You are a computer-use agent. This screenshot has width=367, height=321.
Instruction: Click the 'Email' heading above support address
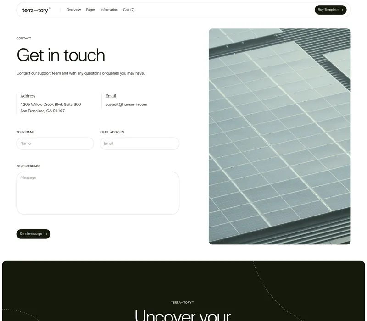click(x=111, y=96)
